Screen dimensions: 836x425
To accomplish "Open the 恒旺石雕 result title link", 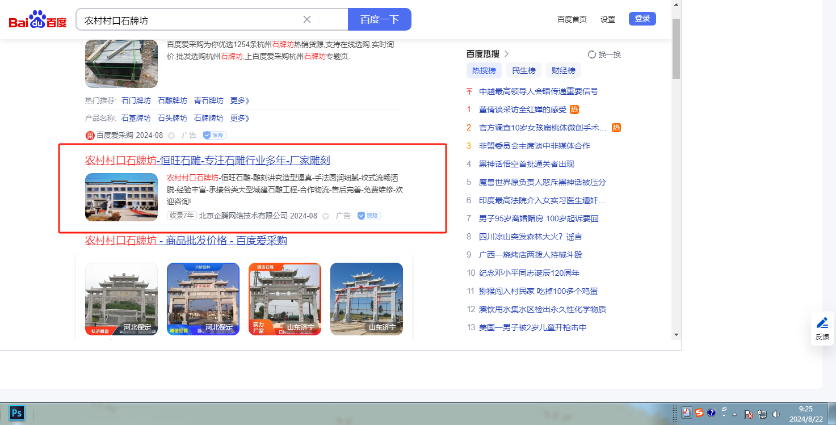I will [x=208, y=160].
